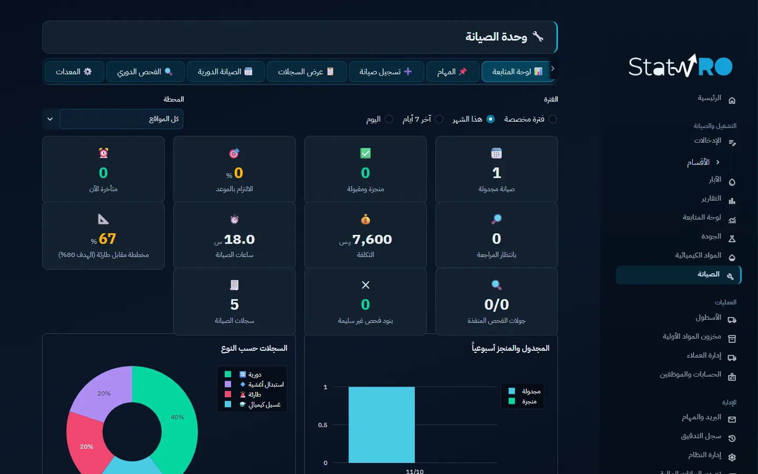Toggle استبدال أغشية series in records legend
The width and height of the screenshot is (758, 474).
click(254, 384)
